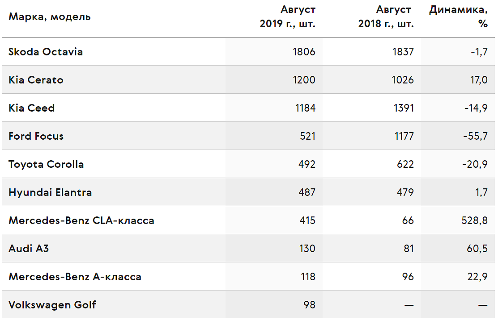The height and width of the screenshot is (320, 498).
Task: Select the 60,5 Audi A3 dynamics cell
Action: 477,249
